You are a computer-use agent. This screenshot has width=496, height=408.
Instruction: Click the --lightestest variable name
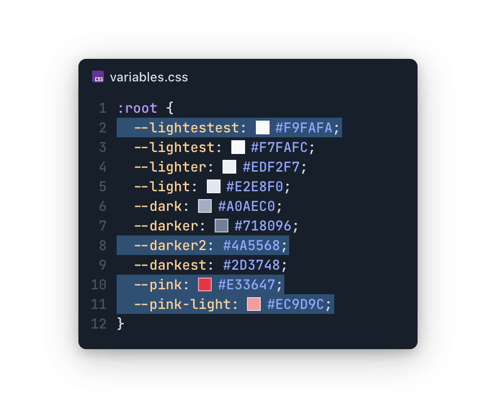[x=186, y=127]
